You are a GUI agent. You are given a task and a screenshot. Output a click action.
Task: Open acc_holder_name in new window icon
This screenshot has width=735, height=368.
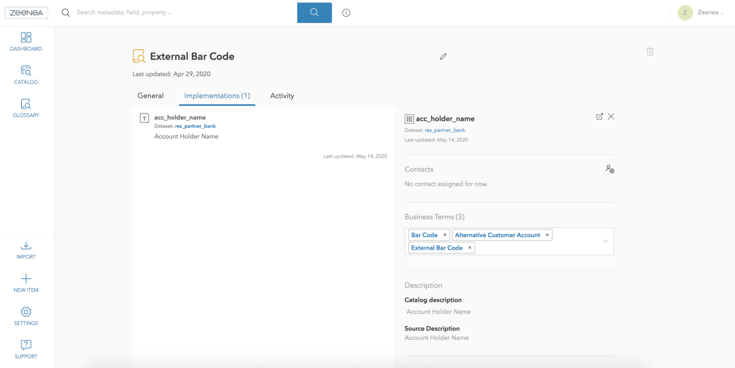point(599,117)
